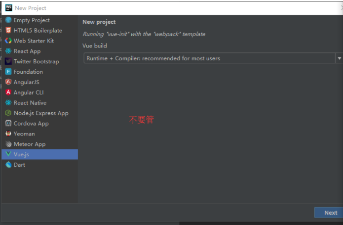Viewport: 343px width, 225px height.
Task: Pick Angular CLI from the list
Action: 39,92
